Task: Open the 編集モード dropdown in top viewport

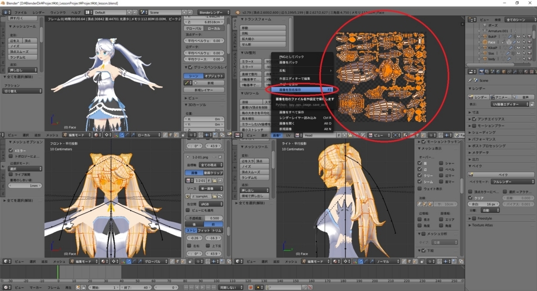Action: [77, 135]
